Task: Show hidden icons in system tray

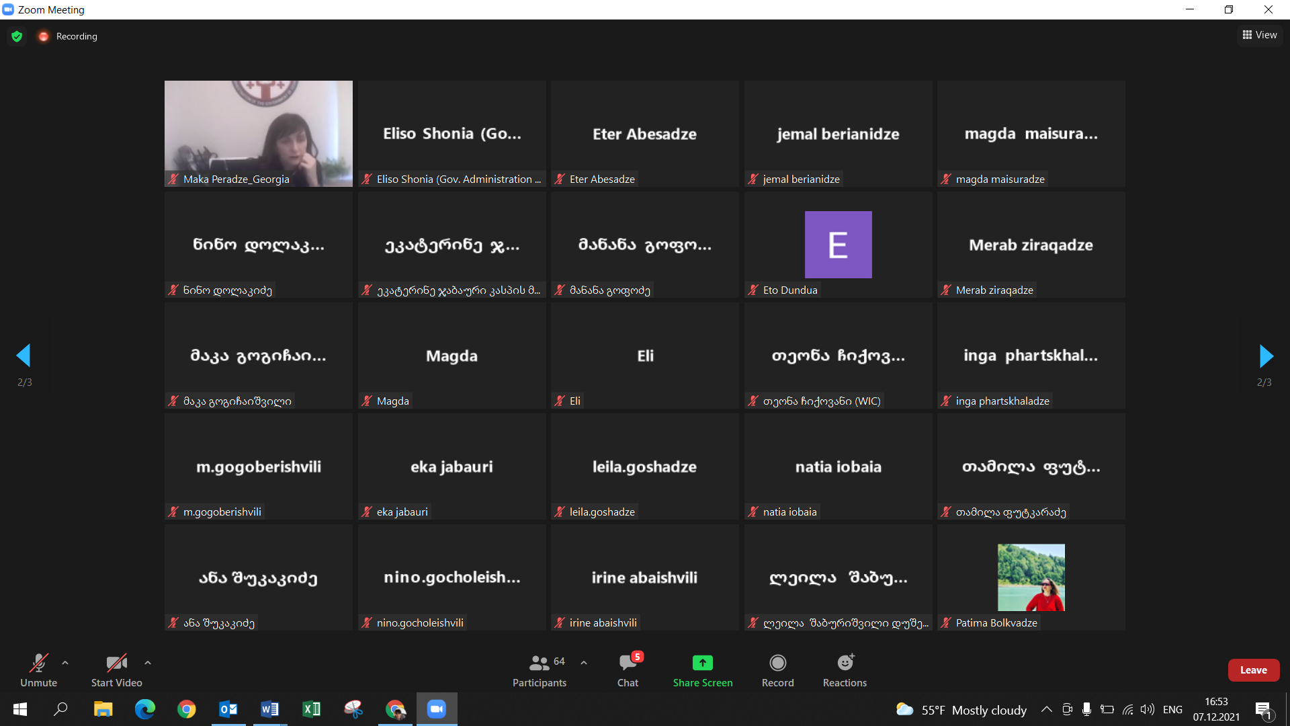Action: coord(1046,709)
